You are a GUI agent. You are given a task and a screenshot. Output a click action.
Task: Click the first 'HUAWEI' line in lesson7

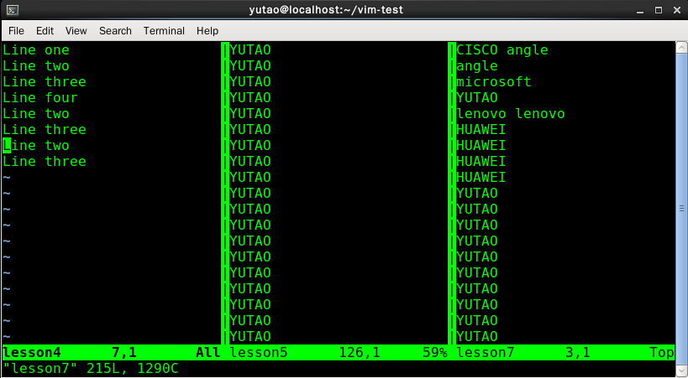[x=481, y=130]
